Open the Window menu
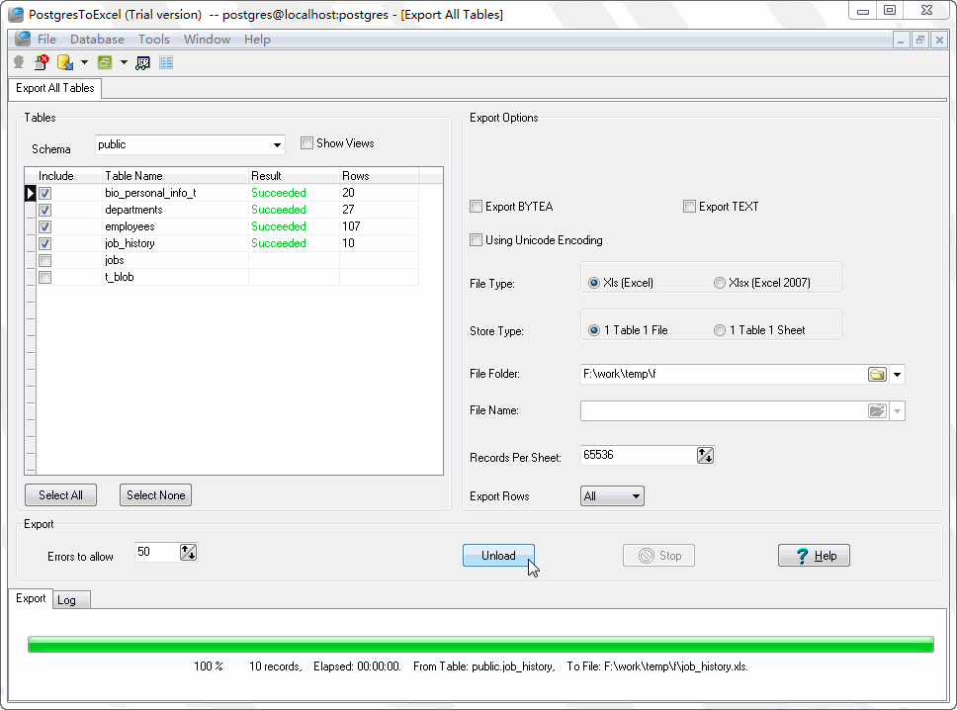Viewport: 957px width, 710px height. tap(207, 40)
